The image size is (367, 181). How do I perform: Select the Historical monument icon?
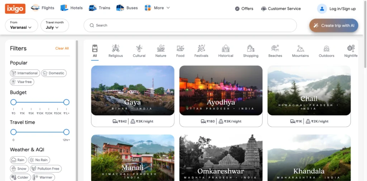226,48
